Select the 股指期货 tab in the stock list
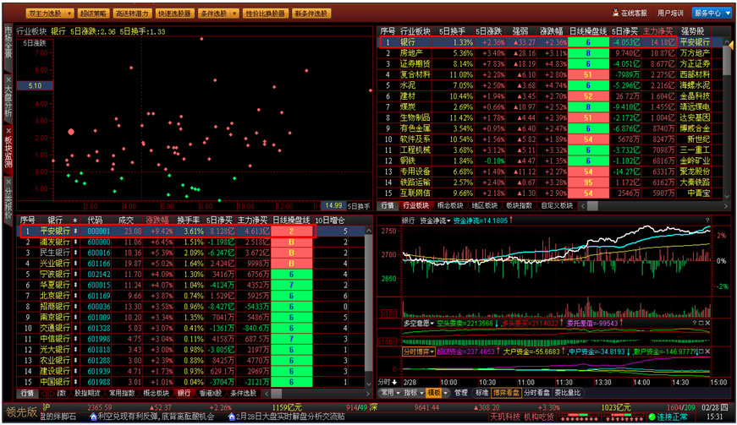 point(87,393)
